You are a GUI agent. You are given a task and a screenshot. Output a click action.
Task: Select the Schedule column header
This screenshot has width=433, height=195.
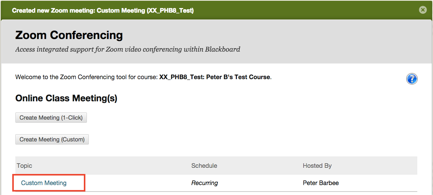pyautogui.click(x=204, y=166)
